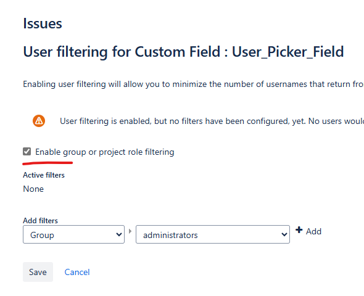Open the Group filter type dropdown
Viewport: 364px width, 296px height.
point(73,234)
